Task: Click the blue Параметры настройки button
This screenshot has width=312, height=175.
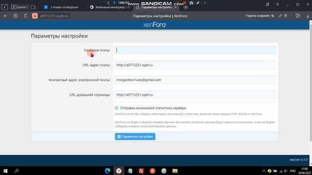Action: point(135,137)
